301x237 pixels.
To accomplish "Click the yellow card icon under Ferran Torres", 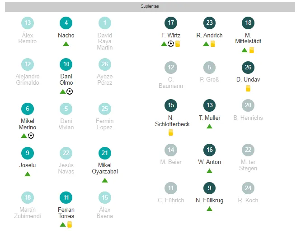I will [x=70, y=224].
